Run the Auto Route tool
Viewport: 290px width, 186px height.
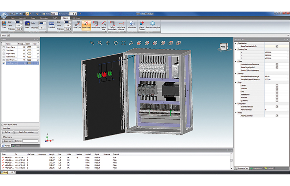pos(96,25)
